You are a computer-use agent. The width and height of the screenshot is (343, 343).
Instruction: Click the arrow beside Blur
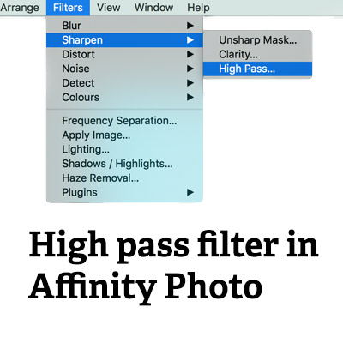click(190, 26)
